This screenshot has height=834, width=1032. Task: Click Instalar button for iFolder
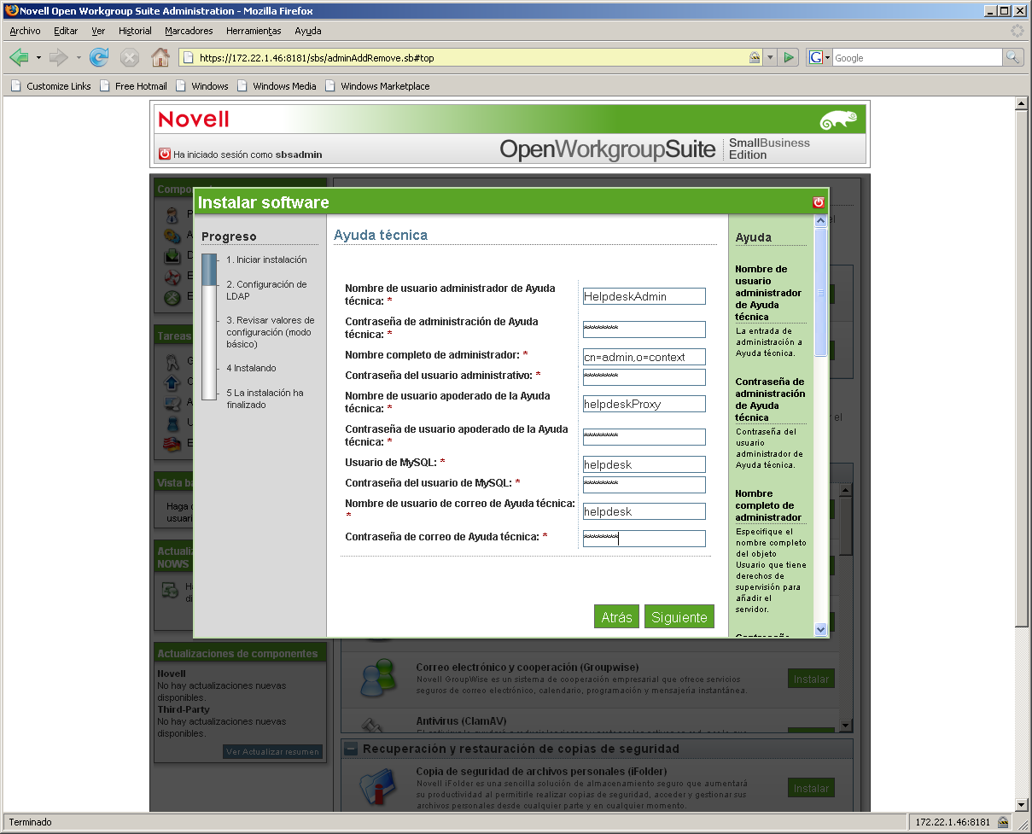(811, 788)
